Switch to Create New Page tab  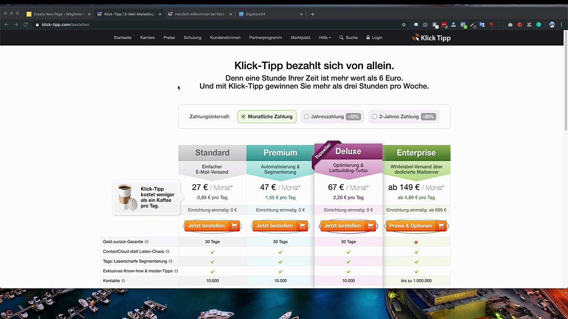pyautogui.click(x=58, y=14)
